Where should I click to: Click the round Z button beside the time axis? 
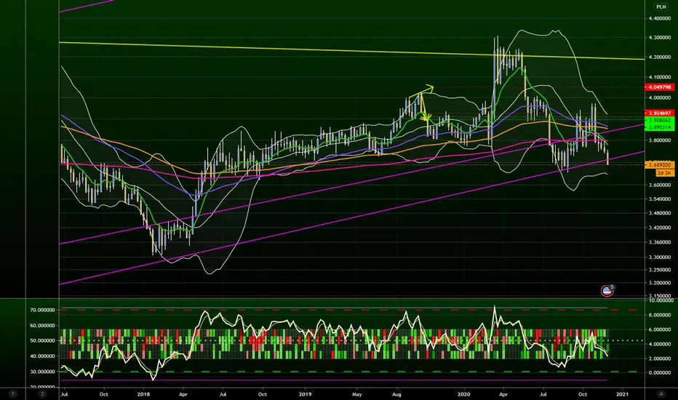click(42, 394)
